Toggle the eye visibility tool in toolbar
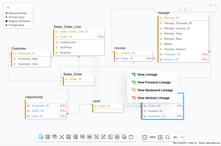Viewport: 221px width, 146px height. 89,137
